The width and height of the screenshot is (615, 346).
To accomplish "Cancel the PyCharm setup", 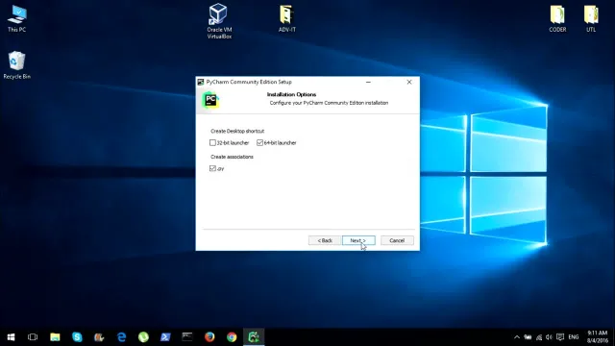I will [x=397, y=240].
